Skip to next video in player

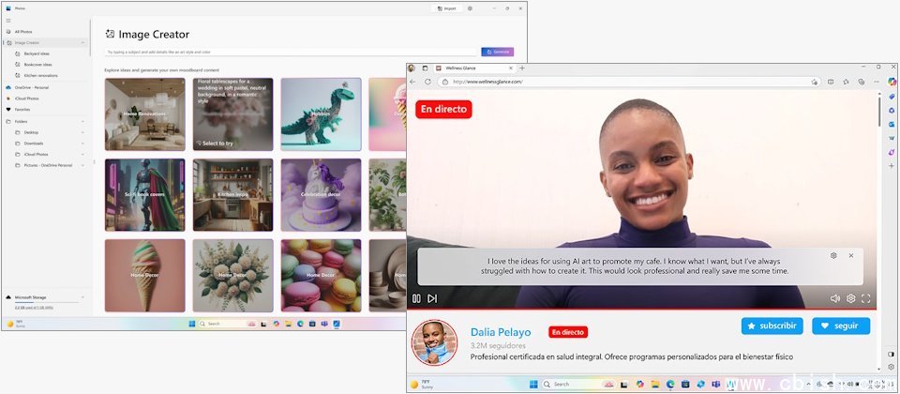point(432,298)
